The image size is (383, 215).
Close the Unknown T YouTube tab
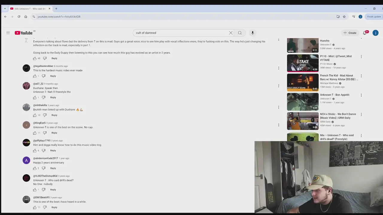[x=49, y=9]
